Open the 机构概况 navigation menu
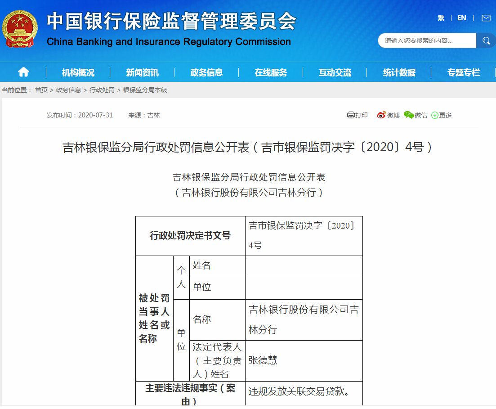The height and width of the screenshot is (409, 496). (79, 72)
